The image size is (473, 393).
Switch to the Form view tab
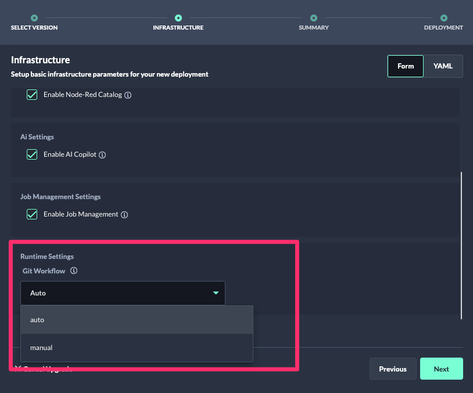[x=405, y=66]
